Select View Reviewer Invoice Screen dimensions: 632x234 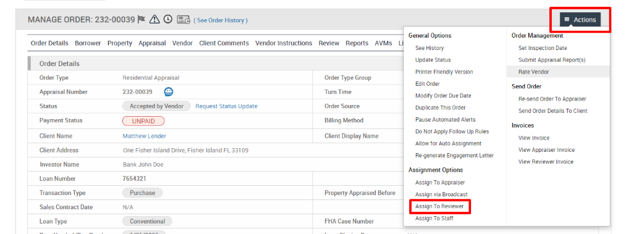546,162
